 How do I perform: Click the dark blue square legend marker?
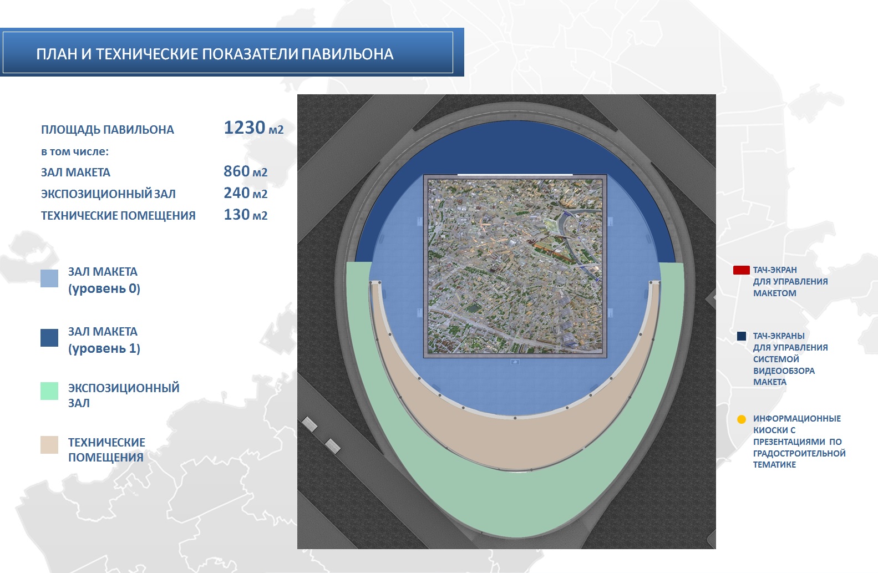click(x=742, y=336)
